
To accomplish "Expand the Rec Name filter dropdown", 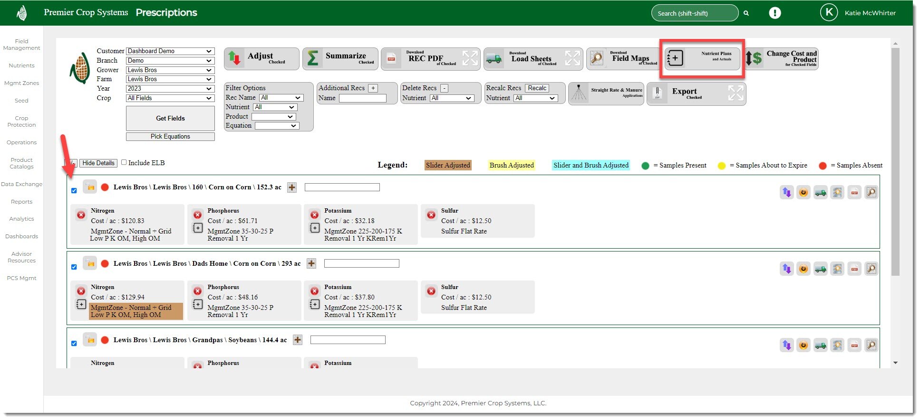I will (281, 98).
